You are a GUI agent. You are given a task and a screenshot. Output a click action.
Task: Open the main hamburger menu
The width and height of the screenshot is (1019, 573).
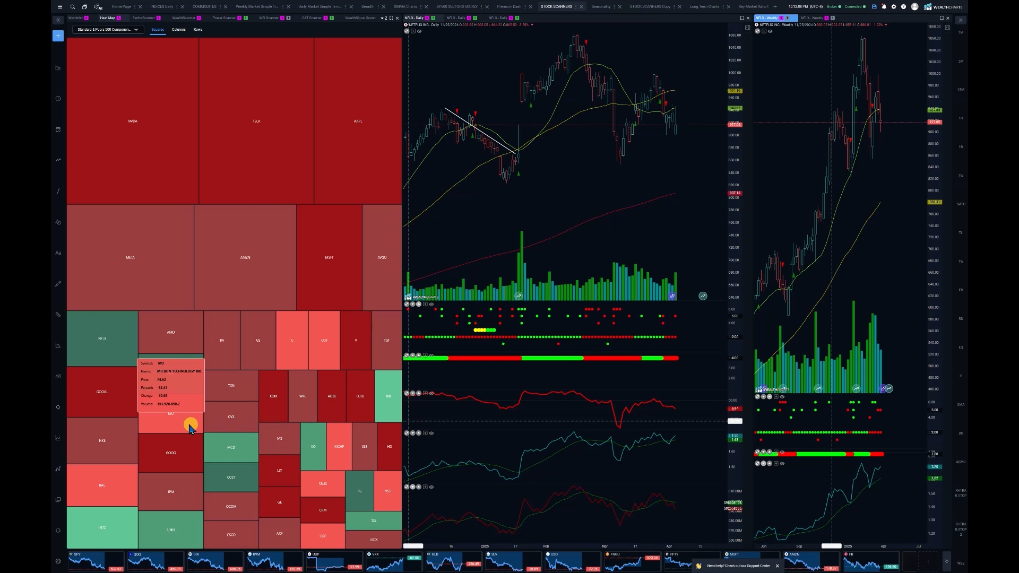click(60, 7)
